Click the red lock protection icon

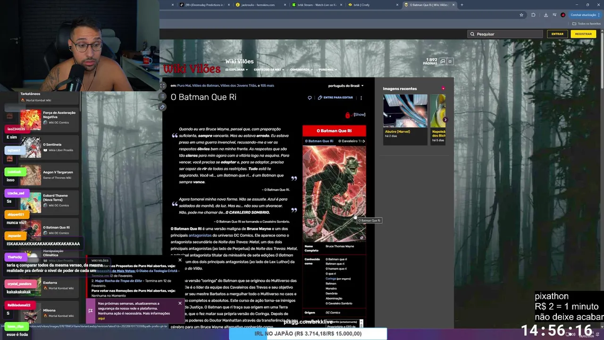(348, 115)
